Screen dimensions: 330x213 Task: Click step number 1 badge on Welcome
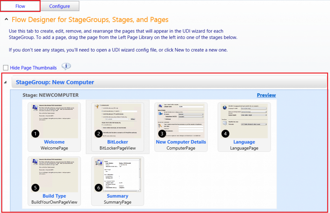(x=36, y=134)
